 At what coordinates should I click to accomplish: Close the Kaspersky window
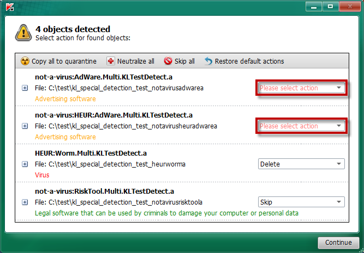(x=350, y=7)
